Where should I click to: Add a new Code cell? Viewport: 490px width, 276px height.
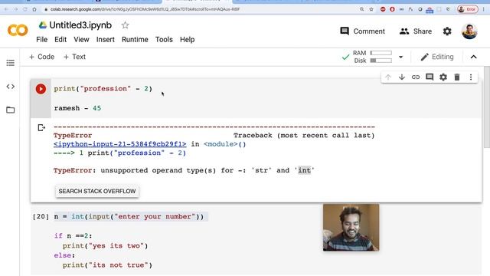(x=41, y=57)
